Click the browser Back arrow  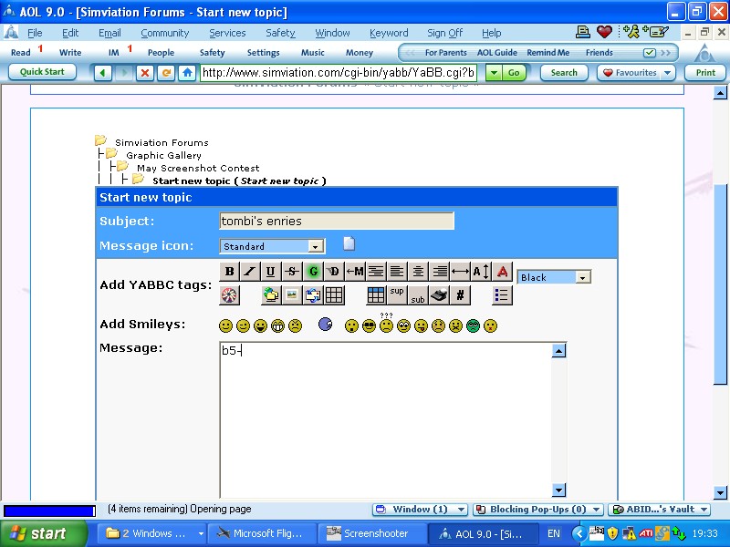click(x=103, y=73)
